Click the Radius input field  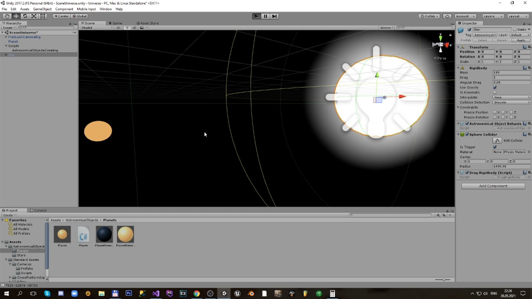(511, 167)
